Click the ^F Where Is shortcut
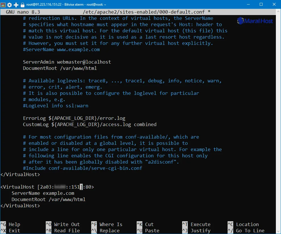This screenshot has height=234, width=281. [107, 224]
